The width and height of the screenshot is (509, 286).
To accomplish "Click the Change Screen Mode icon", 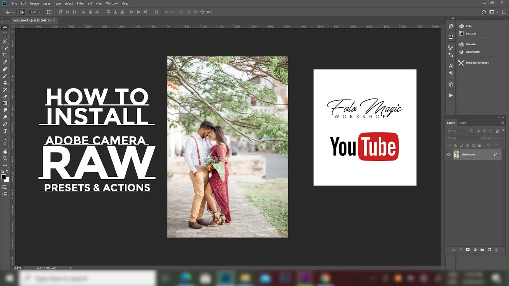I will pos(5,194).
